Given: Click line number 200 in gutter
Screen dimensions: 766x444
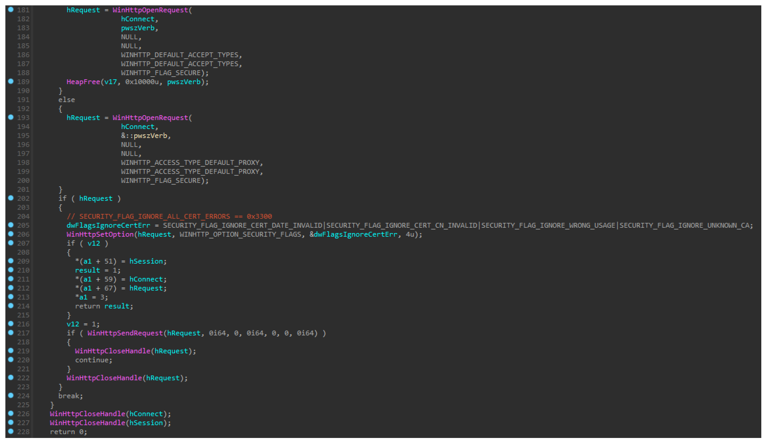Looking at the screenshot, I should click(23, 181).
